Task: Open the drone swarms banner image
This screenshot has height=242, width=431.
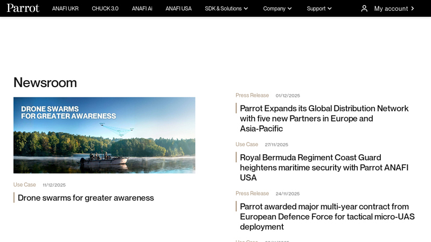Action: pos(105,136)
